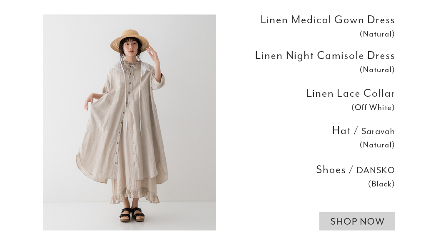Select the Off White color label
The height and width of the screenshot is (245, 433).
[373, 108]
